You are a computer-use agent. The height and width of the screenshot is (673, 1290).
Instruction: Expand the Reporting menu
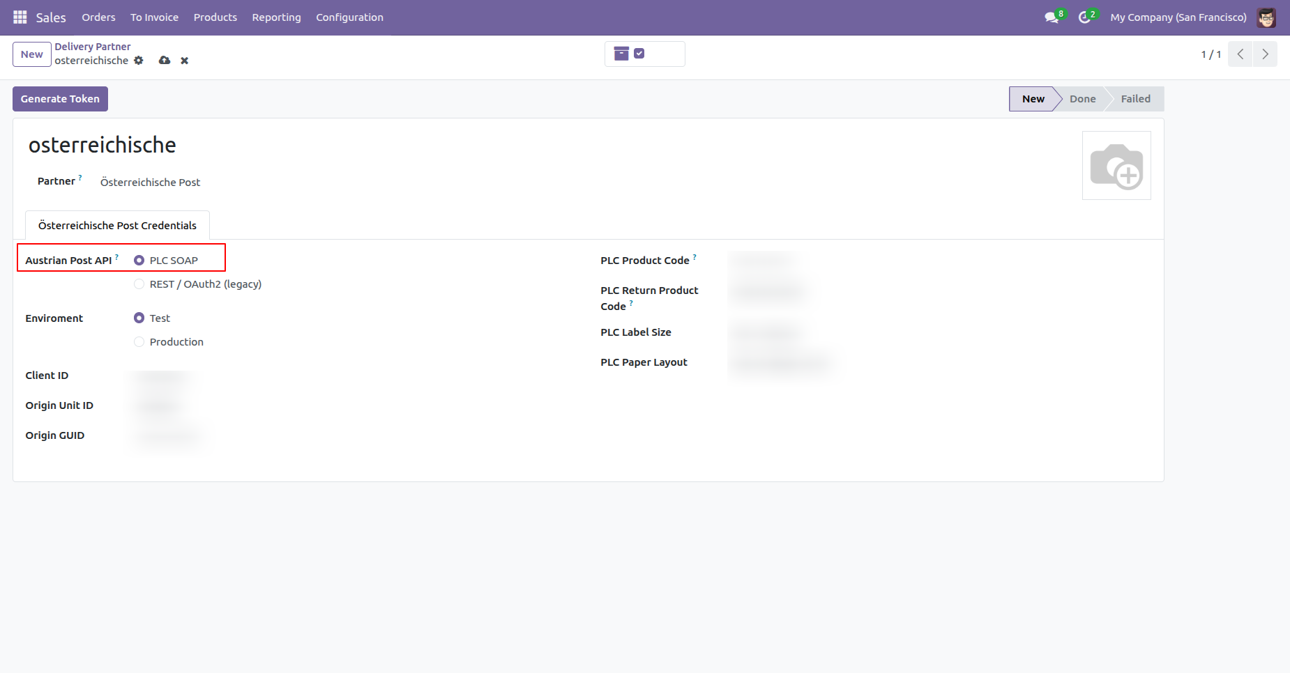[276, 17]
